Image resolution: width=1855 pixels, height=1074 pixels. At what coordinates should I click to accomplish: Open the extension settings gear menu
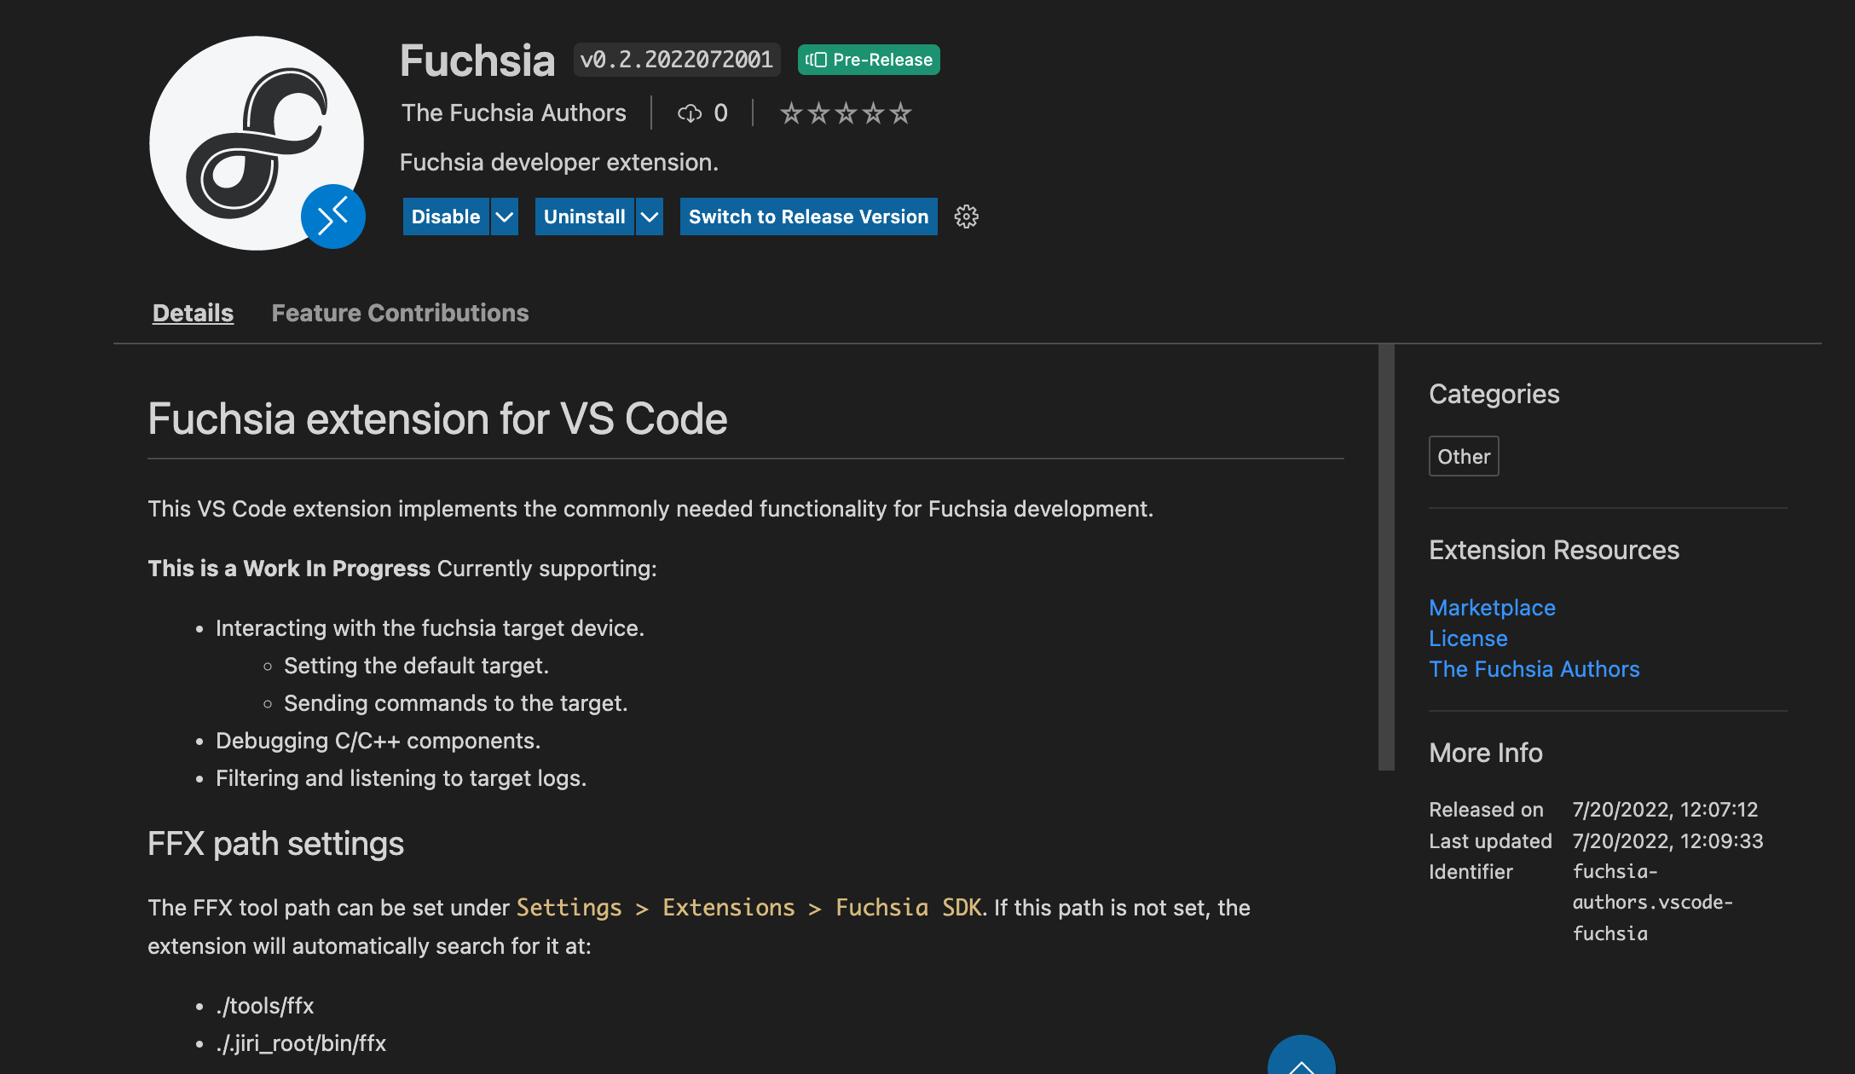click(x=966, y=217)
